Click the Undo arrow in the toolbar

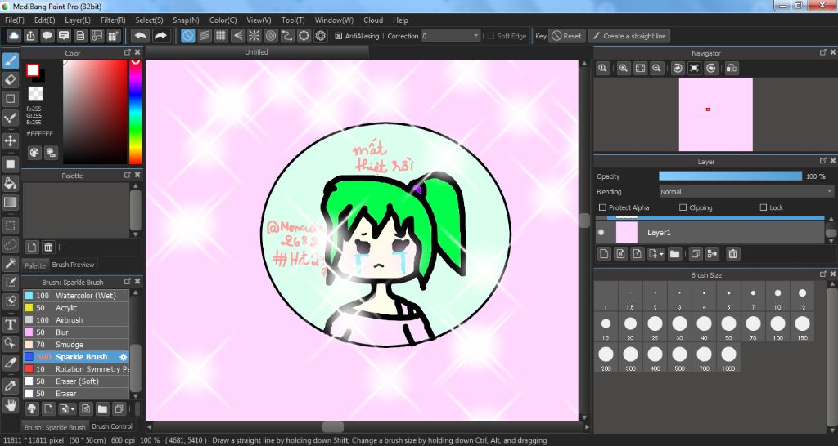(x=141, y=36)
